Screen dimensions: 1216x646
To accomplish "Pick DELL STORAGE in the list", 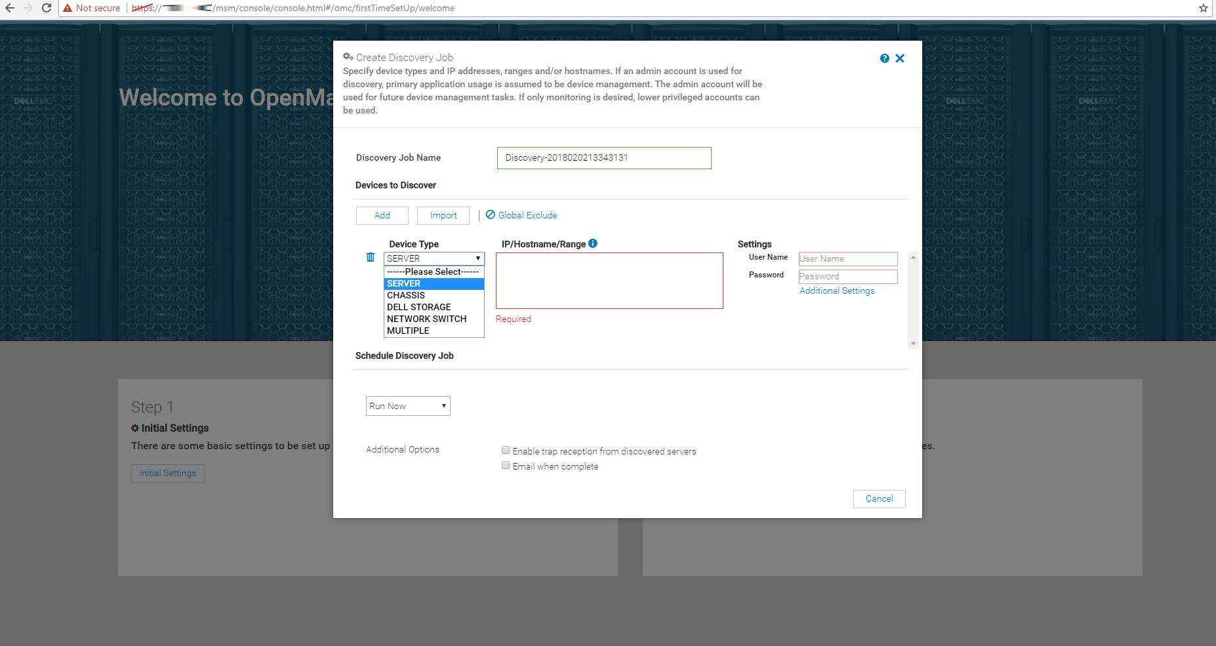I will point(418,307).
